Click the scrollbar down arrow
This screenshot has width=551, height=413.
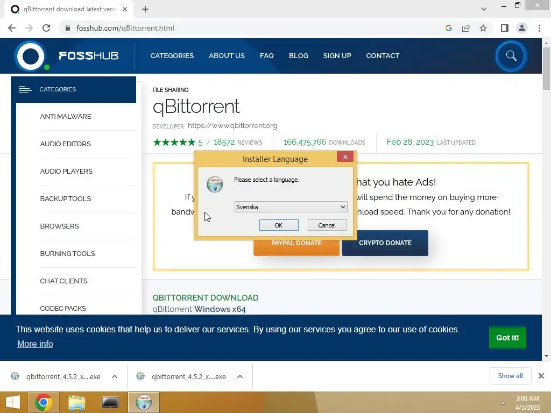(546, 356)
